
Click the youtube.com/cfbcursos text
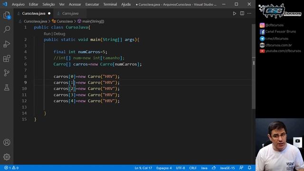(x=283, y=51)
